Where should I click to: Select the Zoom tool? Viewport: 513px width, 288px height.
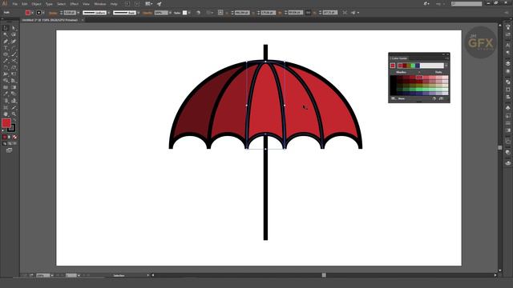[14, 114]
